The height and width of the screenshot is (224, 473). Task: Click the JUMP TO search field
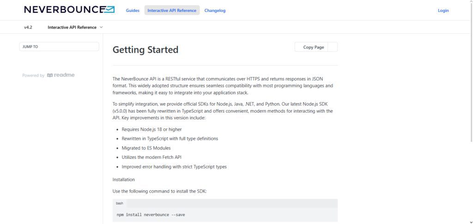[59, 47]
